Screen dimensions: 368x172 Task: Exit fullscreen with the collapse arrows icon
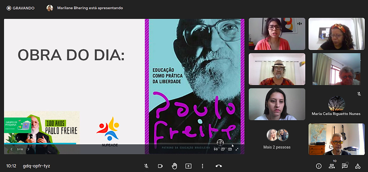(x=237, y=149)
